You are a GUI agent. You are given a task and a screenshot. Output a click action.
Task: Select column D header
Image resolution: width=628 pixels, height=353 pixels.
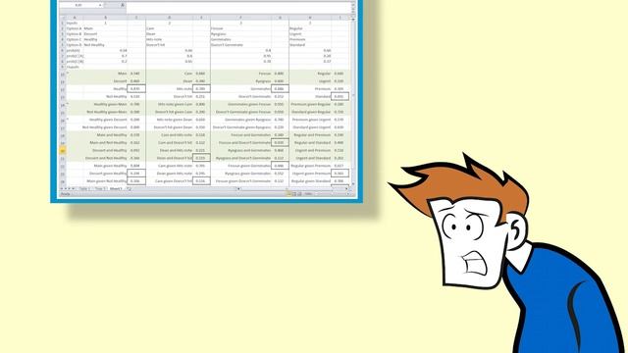pyautogui.click(x=169, y=18)
